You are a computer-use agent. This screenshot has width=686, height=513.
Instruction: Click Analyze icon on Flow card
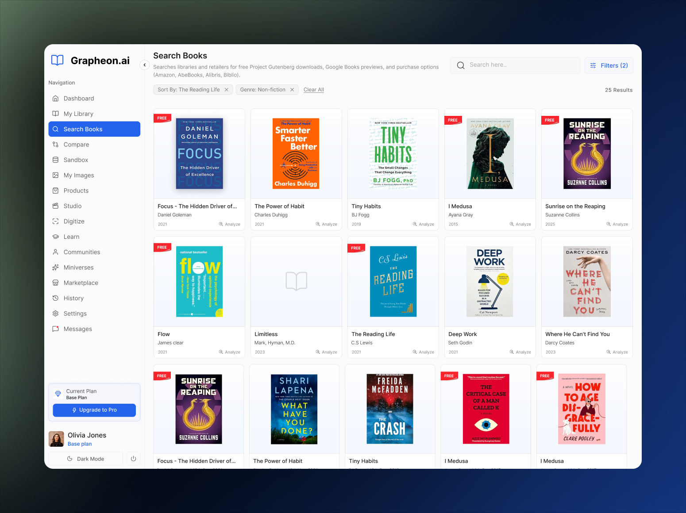221,352
